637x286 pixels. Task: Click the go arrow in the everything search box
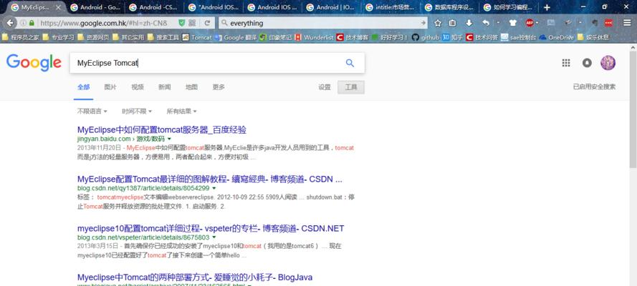[x=423, y=23]
